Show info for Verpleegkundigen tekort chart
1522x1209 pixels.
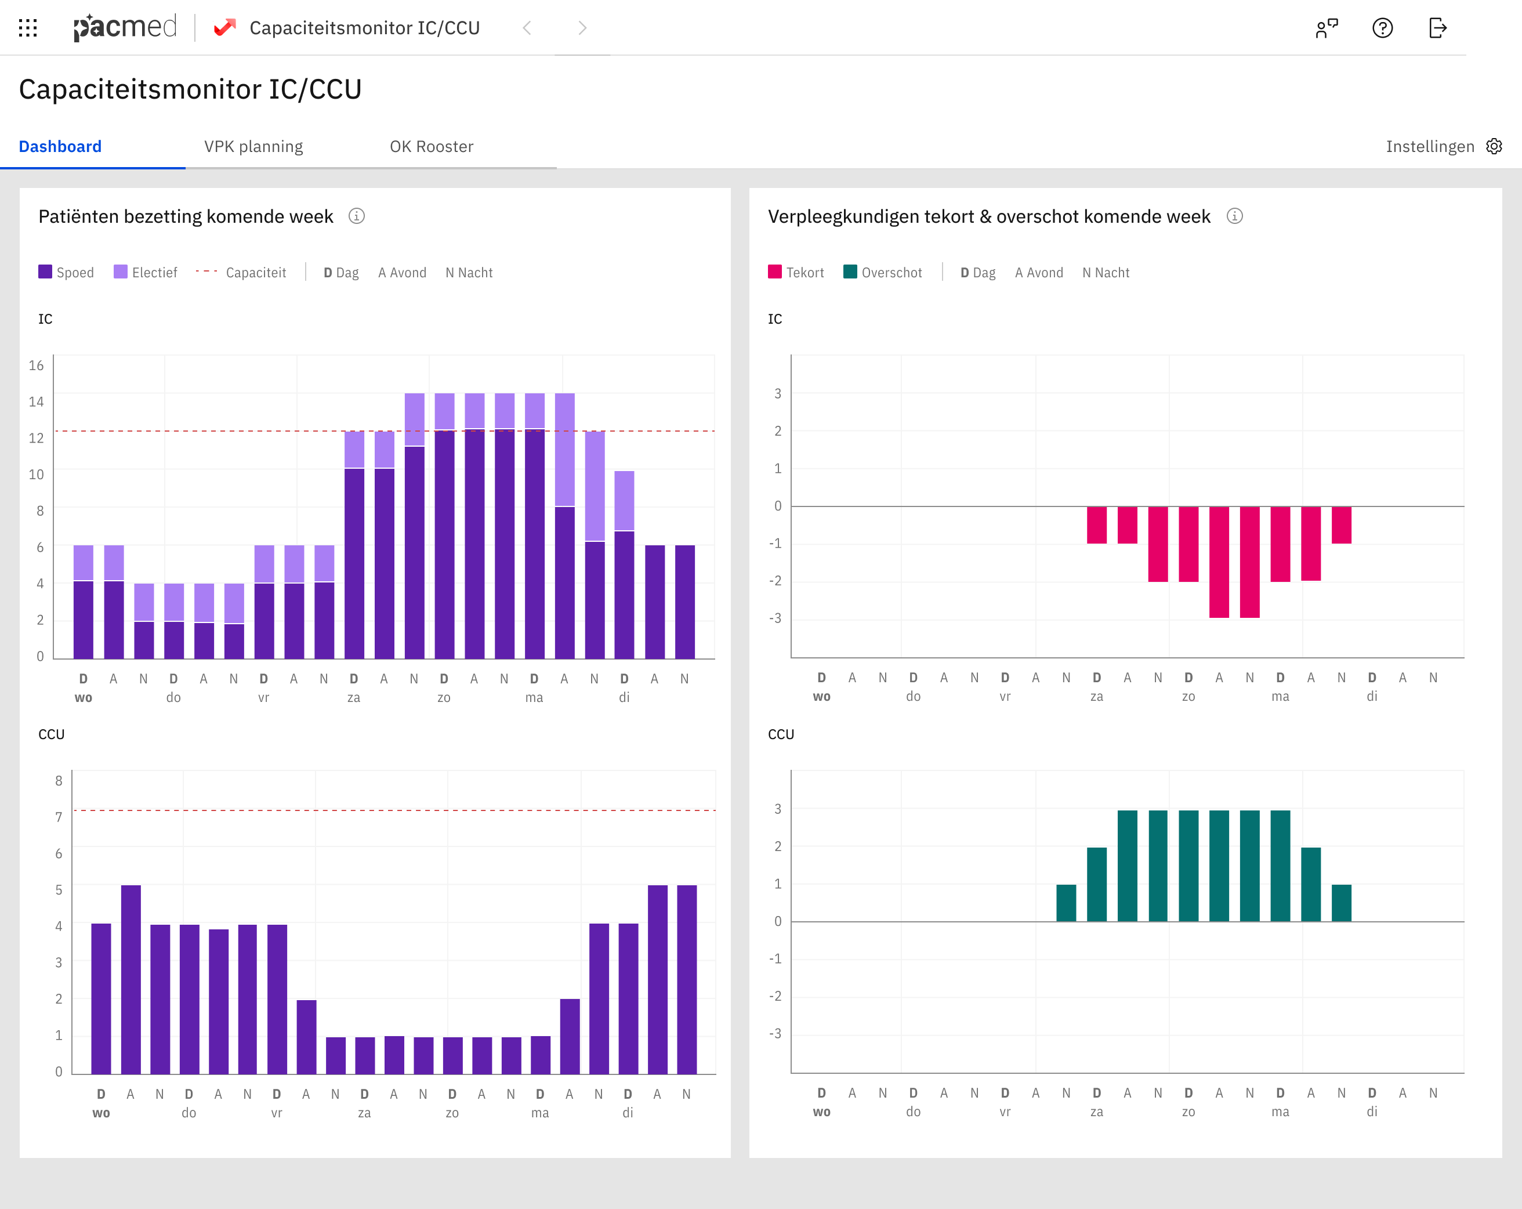1234,216
